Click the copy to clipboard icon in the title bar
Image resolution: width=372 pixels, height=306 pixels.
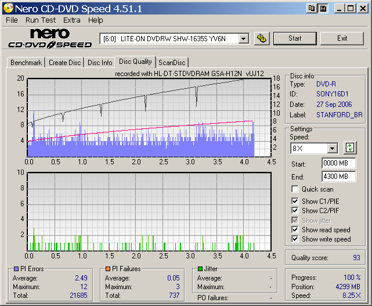click(x=312, y=9)
